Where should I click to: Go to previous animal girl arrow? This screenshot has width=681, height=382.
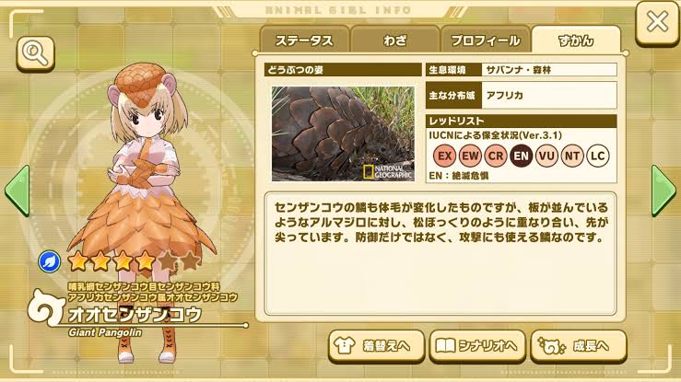point(18,191)
